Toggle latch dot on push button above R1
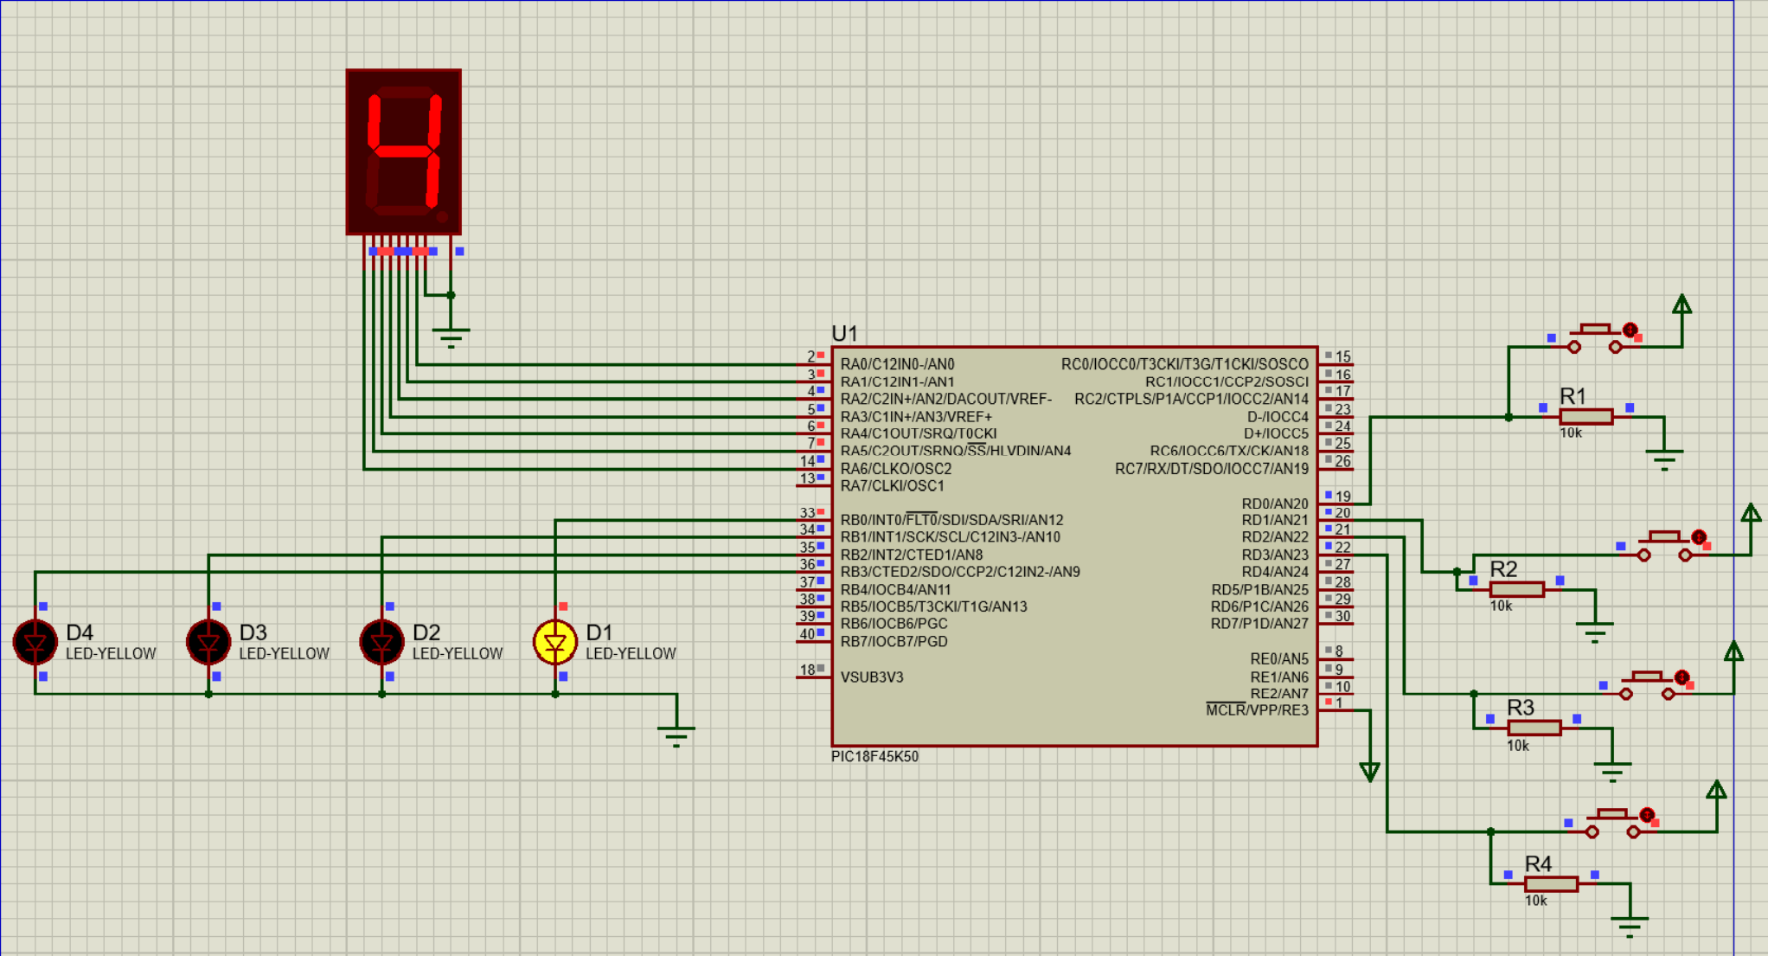 [x=1630, y=330]
